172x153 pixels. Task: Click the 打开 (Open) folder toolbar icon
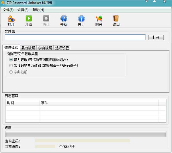pos(11,19)
